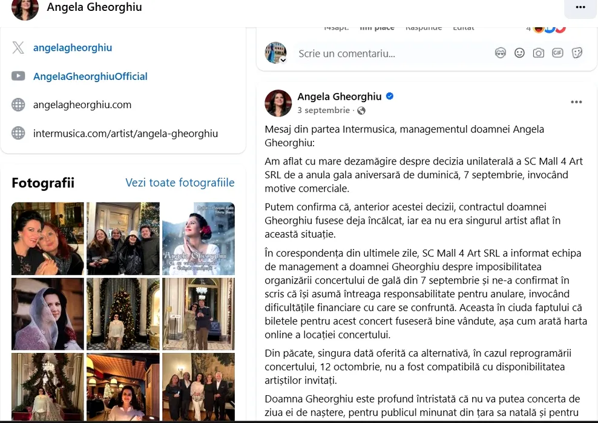Add a GIF to the comment
The width and height of the screenshot is (598, 423).
[x=557, y=53]
